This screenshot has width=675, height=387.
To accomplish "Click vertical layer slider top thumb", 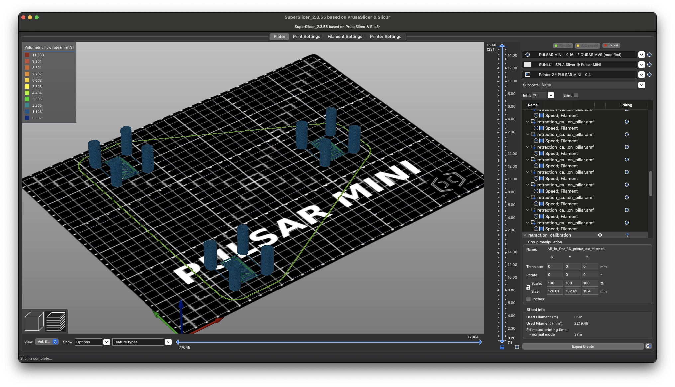I will click(502, 46).
